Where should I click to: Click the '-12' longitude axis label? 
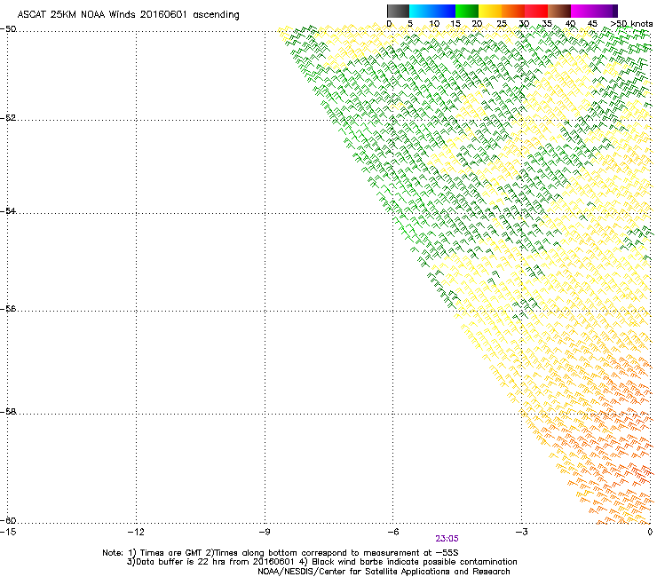pyautogui.click(x=136, y=532)
